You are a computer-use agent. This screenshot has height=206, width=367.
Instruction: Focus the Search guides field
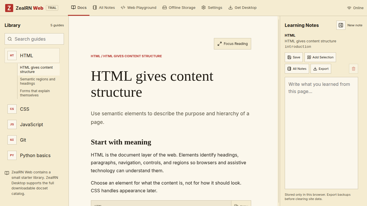(34, 39)
